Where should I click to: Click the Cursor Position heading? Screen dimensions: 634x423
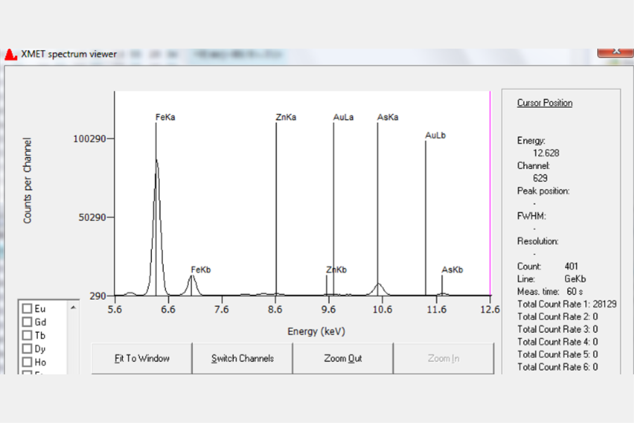click(544, 103)
